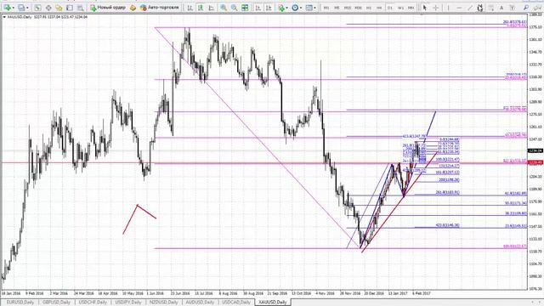This screenshot has height=306, width=544.
Task: Switch to the USDJPY,Daily chart tab
Action: [128, 303]
